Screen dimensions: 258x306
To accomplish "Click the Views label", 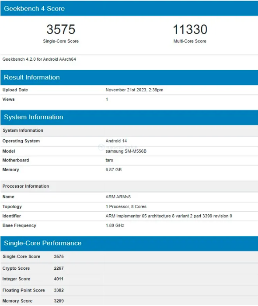I will [8, 100].
